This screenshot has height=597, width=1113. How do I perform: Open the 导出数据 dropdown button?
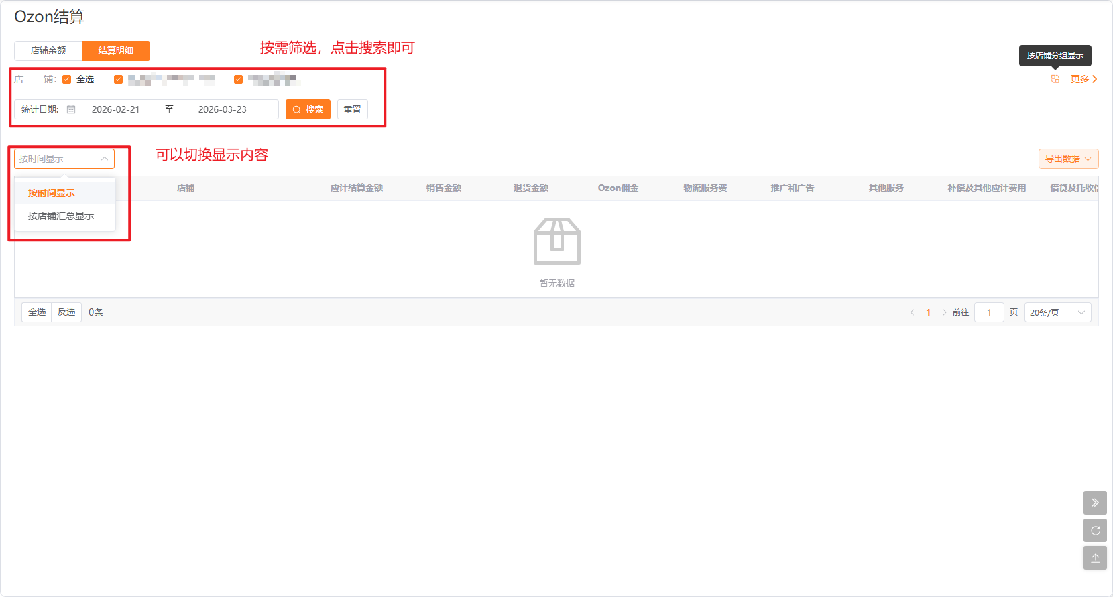click(x=1069, y=159)
